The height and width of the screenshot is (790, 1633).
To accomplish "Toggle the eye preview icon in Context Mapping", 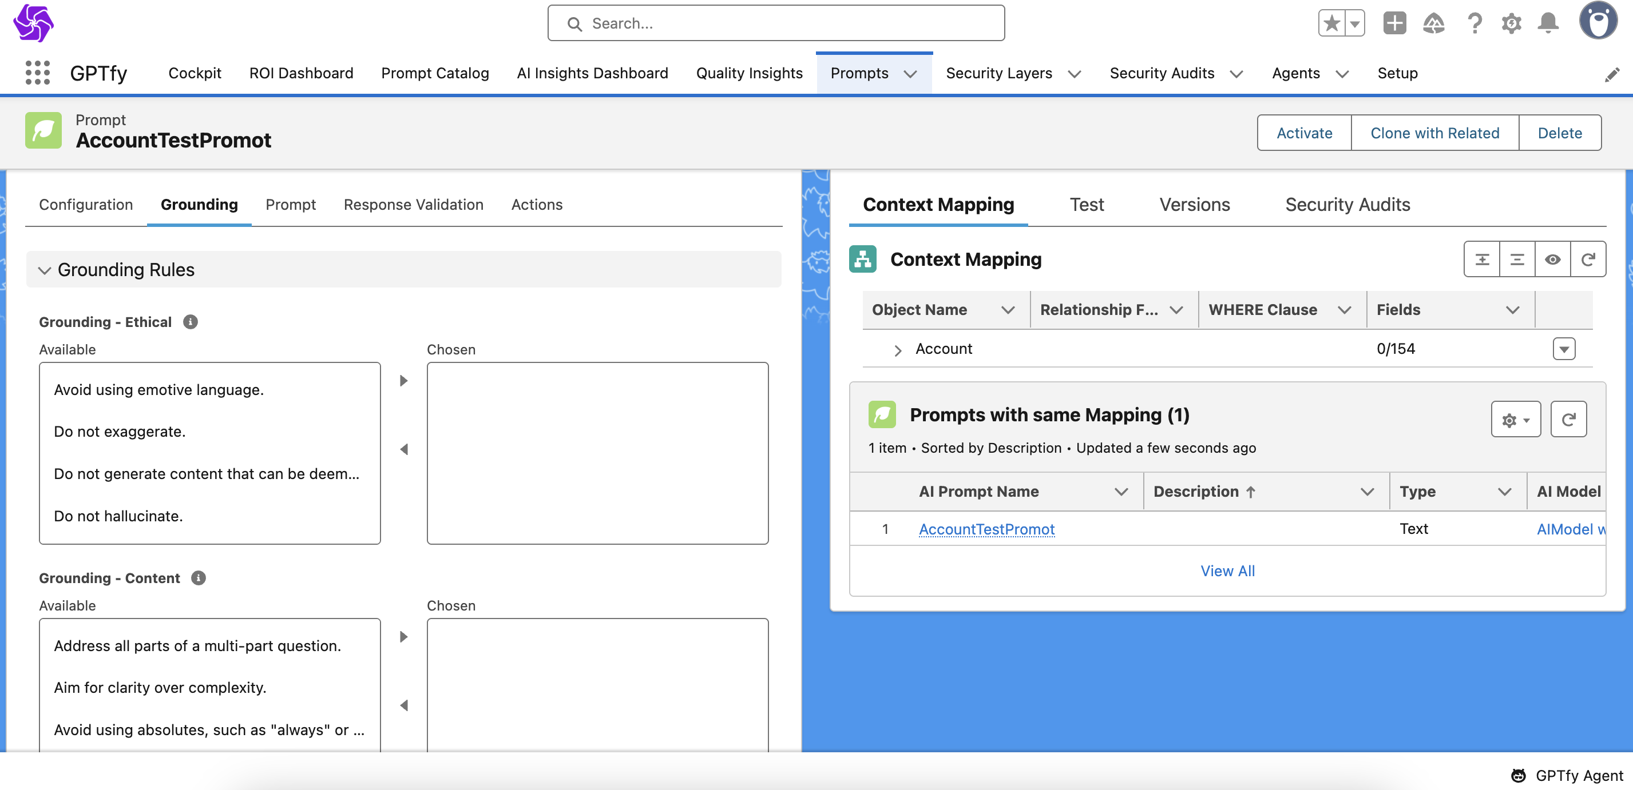I will pos(1552,259).
